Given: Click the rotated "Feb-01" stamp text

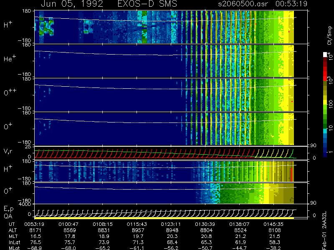Looking at the screenshot, I should pos(325,241).
